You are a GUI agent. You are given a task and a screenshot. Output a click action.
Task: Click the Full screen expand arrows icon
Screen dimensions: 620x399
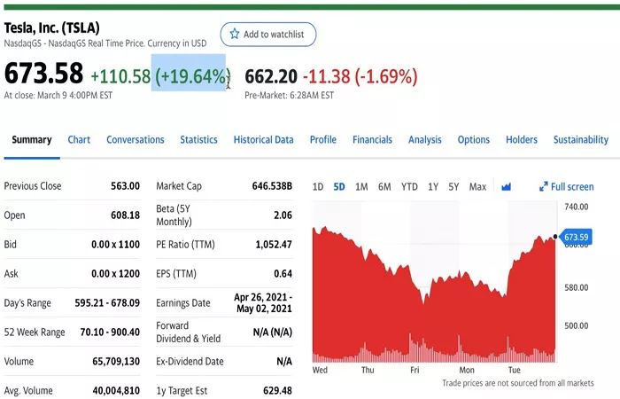[544, 187]
